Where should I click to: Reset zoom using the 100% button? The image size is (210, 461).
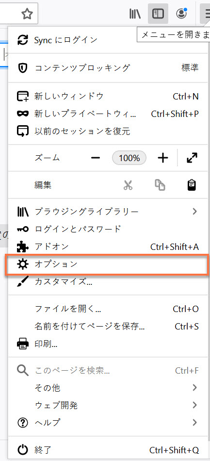pyautogui.click(x=129, y=158)
